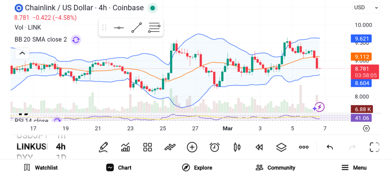This screenshot has width=392, height=176.
Task: Undo the last chart action
Action: [x=330, y=147]
